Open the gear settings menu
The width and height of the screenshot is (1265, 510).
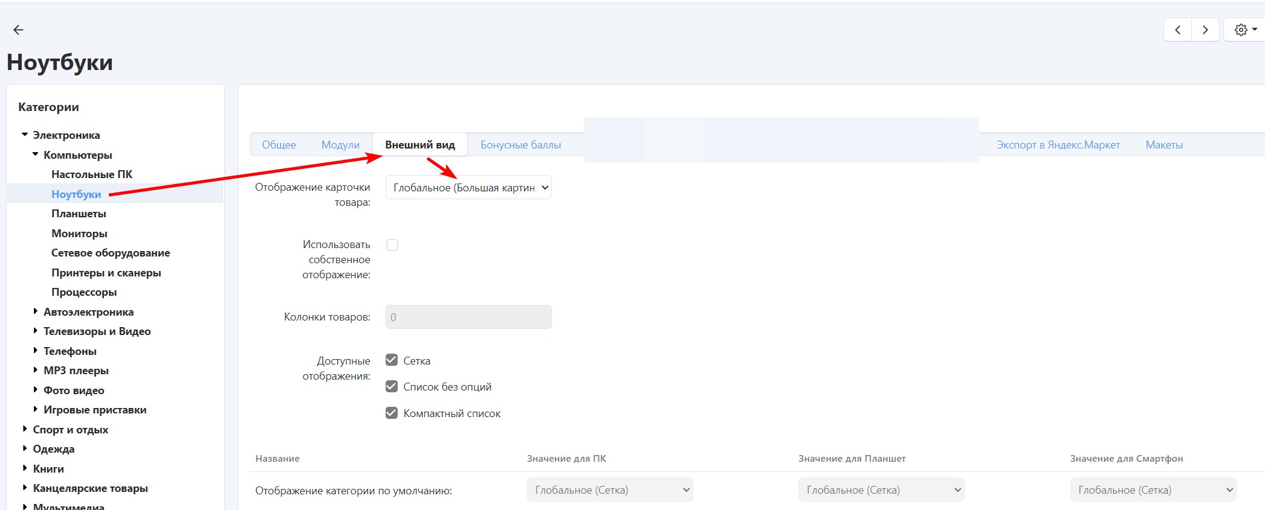click(1245, 30)
